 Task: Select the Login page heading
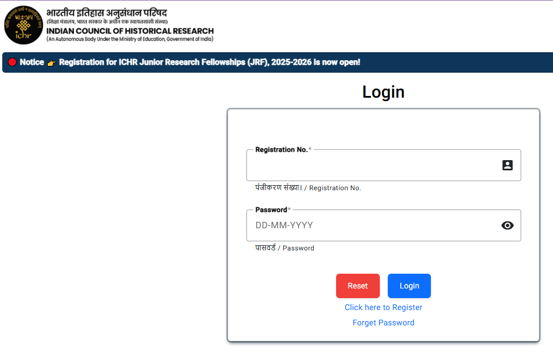pos(383,91)
